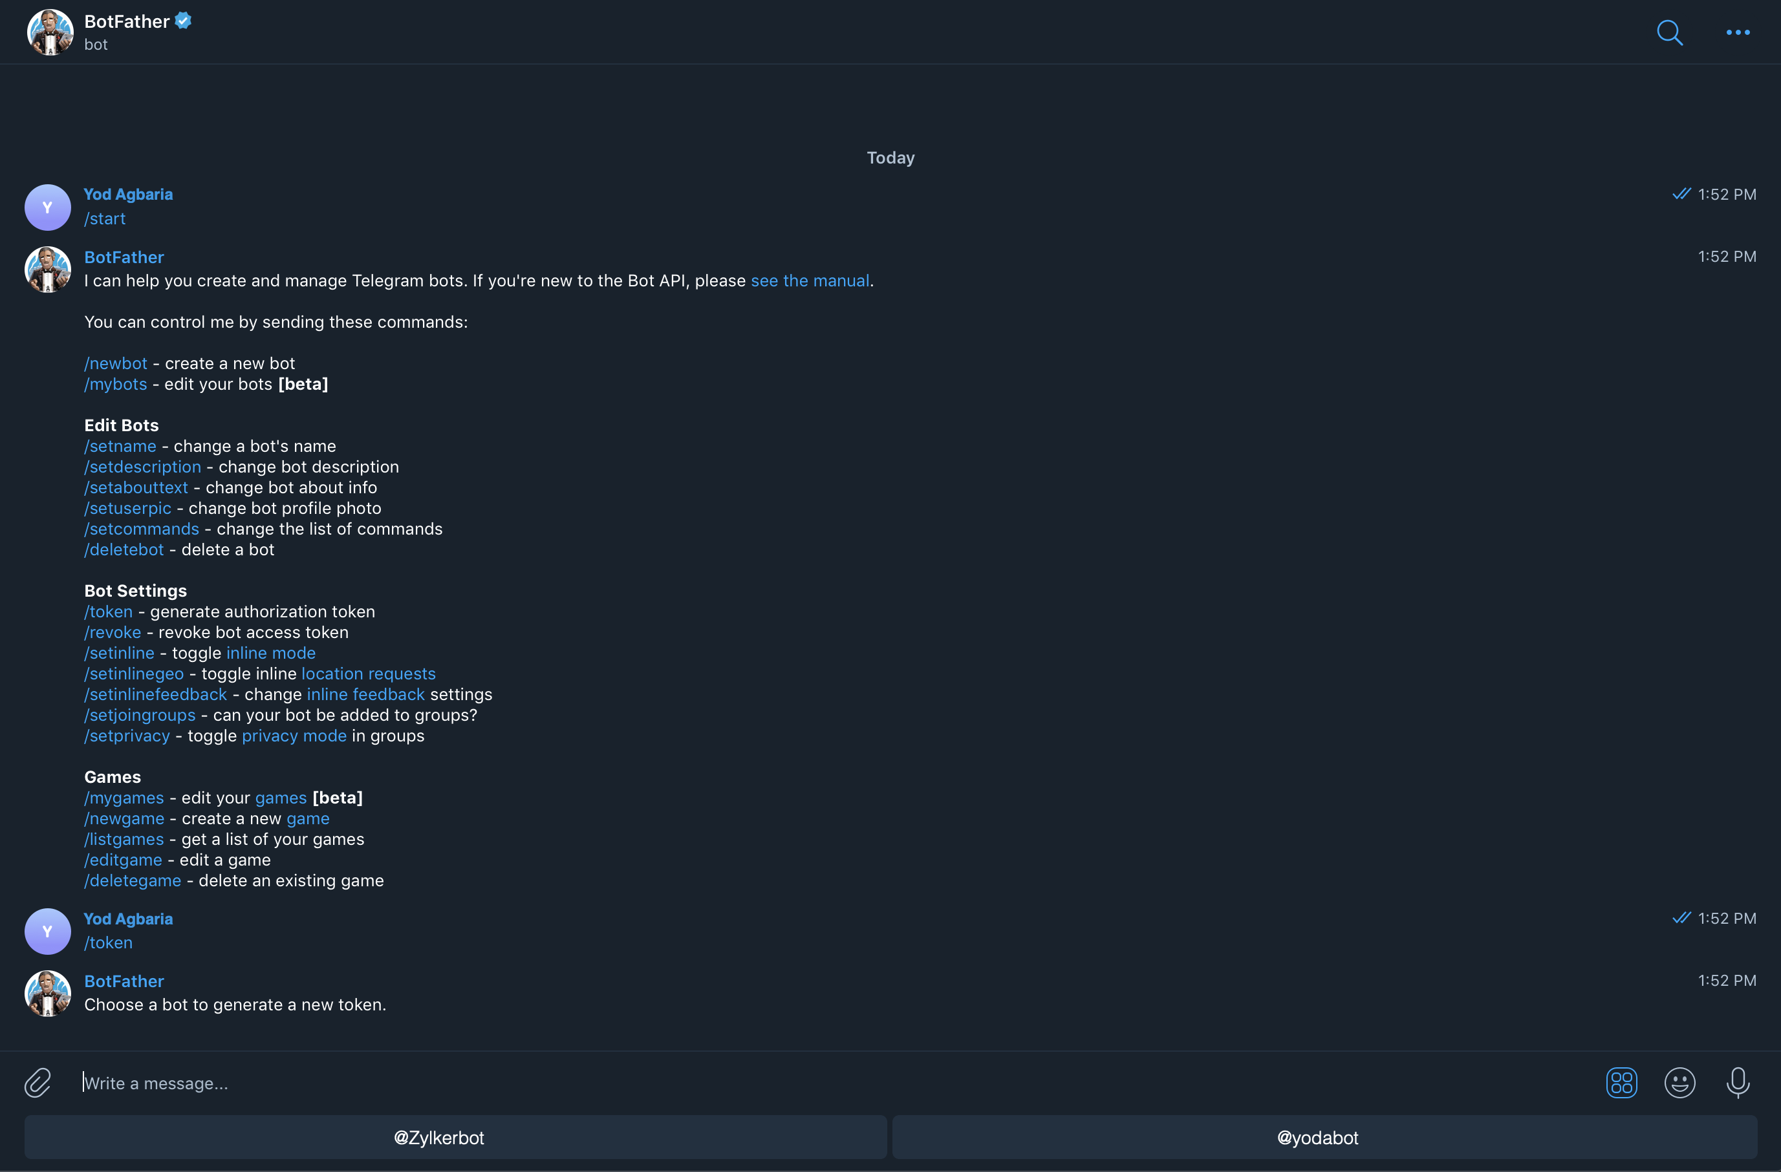Click the /mygames command link
This screenshot has width=1781, height=1172.
coord(124,798)
